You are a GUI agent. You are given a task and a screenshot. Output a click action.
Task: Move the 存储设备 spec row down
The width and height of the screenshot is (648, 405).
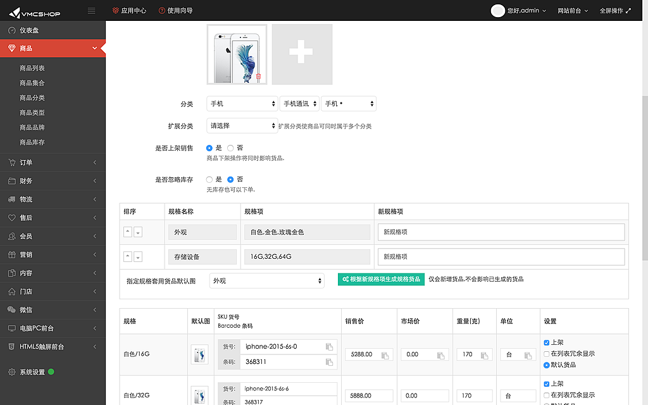(138, 257)
